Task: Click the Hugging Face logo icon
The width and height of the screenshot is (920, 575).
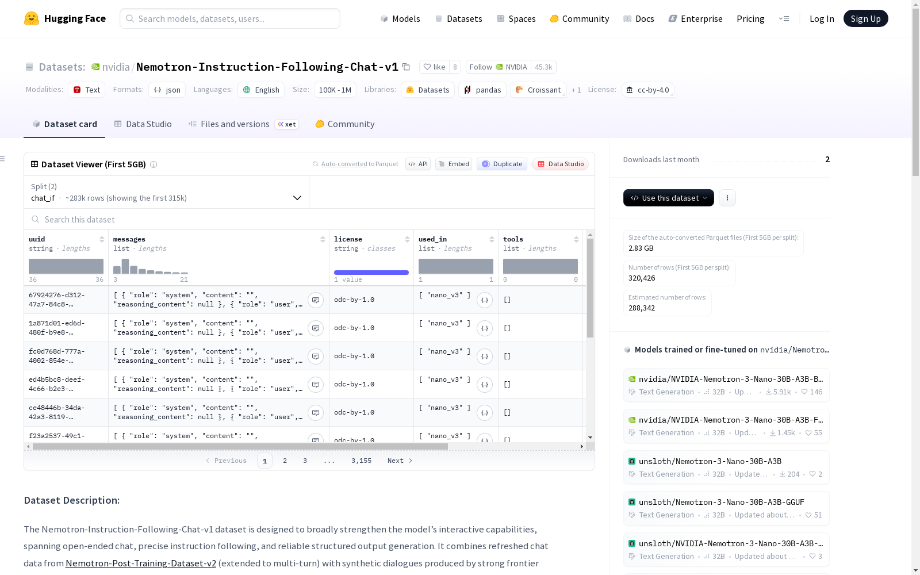Action: (32, 18)
